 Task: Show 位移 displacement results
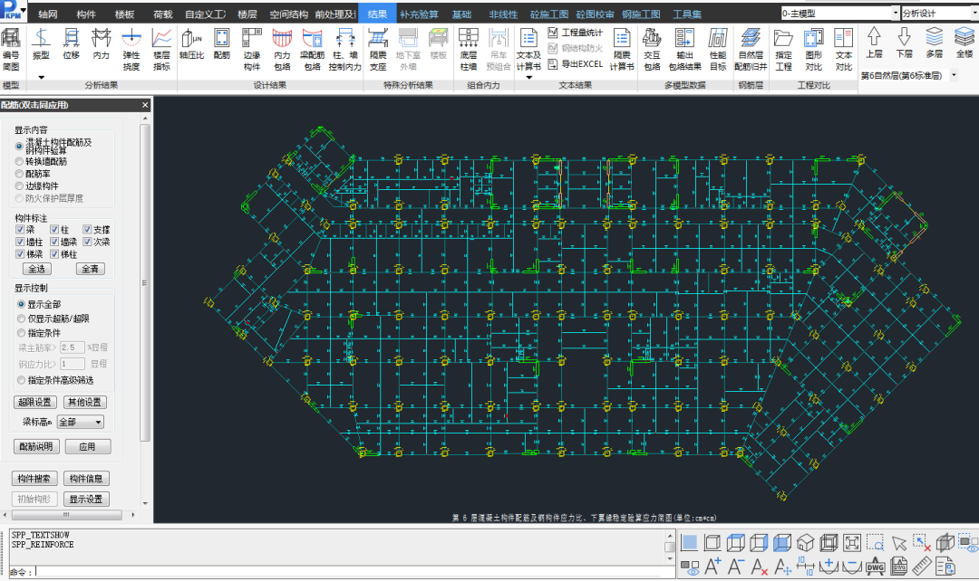point(72,45)
